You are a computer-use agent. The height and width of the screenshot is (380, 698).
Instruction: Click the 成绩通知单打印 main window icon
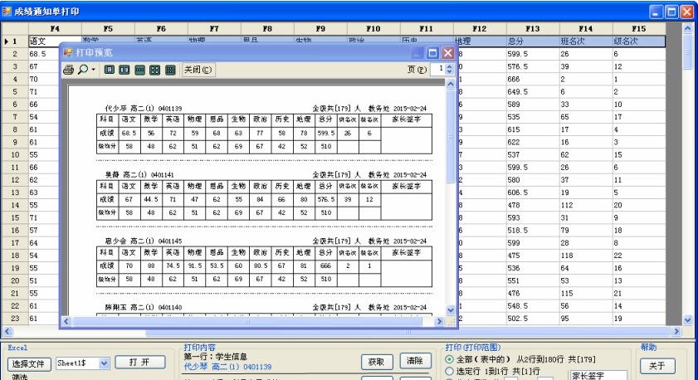click(x=7, y=11)
